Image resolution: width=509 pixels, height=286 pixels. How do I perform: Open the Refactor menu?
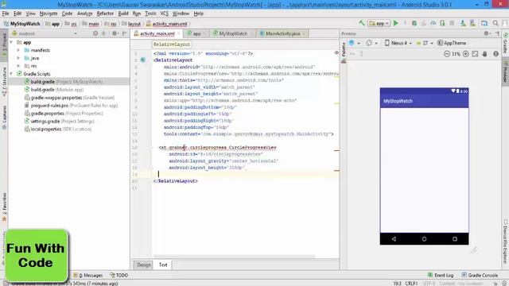tap(105, 14)
